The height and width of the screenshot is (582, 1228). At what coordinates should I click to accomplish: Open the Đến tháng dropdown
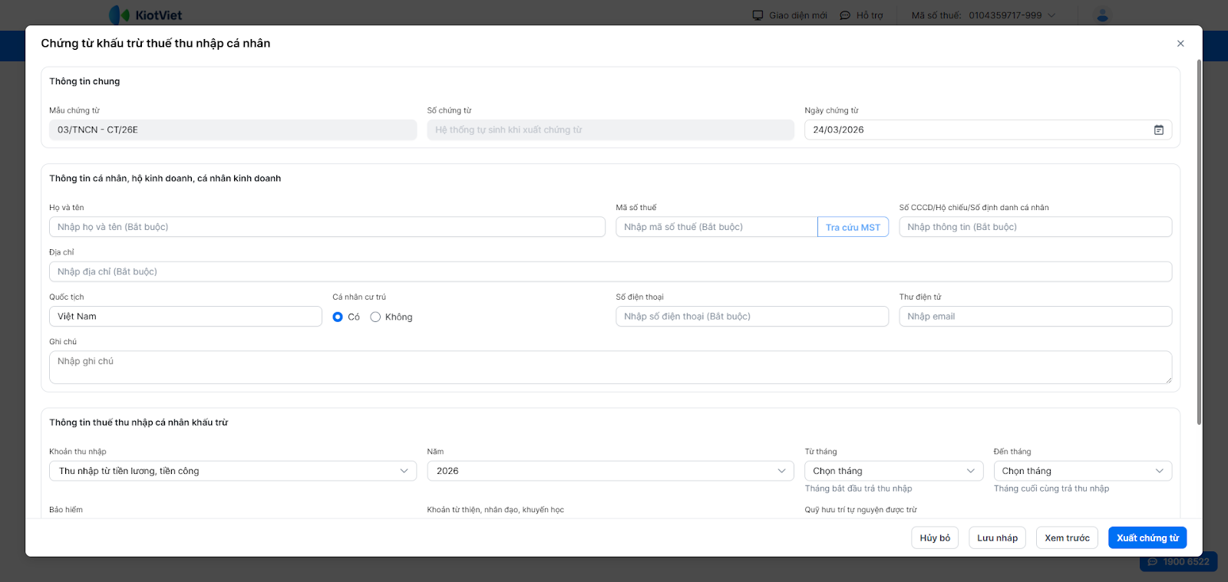(1159, 471)
